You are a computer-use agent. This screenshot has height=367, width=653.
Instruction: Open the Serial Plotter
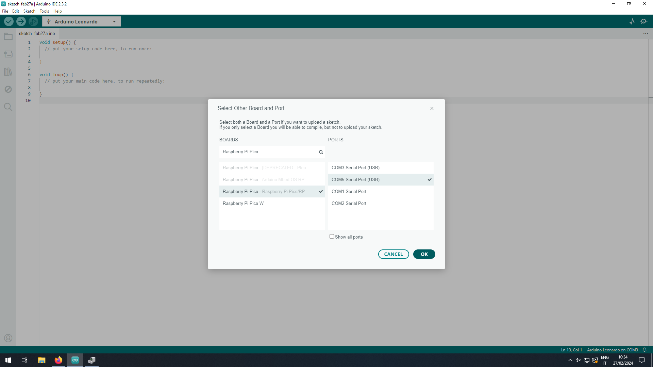point(632,21)
